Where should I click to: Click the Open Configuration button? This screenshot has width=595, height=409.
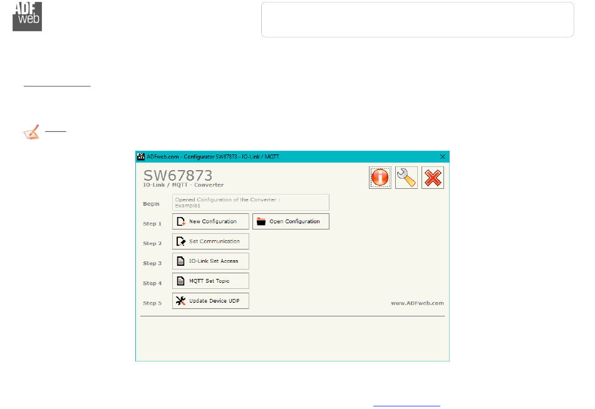pyautogui.click(x=291, y=221)
